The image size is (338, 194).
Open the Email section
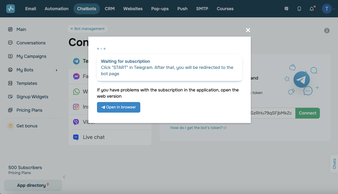[31, 9]
